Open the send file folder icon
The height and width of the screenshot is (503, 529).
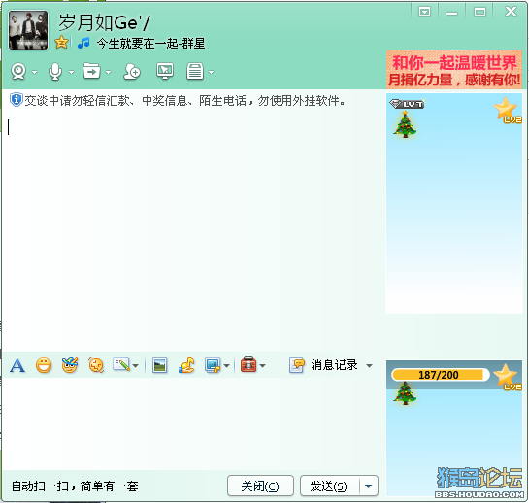pos(92,71)
